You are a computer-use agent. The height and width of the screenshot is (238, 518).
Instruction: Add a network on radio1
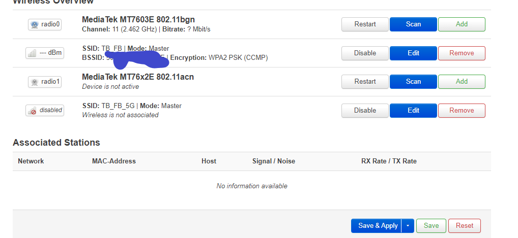point(462,82)
